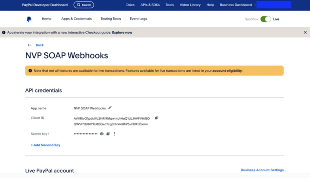This screenshot has height=178, width=310.
Task: Toggle the Sandbox/Live environment switch
Action: (x=265, y=19)
